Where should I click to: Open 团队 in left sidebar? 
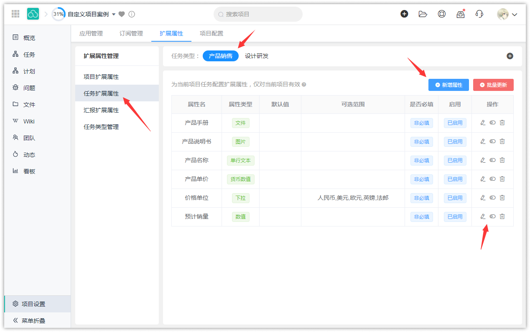coord(38,138)
